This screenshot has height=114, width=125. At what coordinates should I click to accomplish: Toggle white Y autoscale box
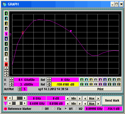(96, 84)
